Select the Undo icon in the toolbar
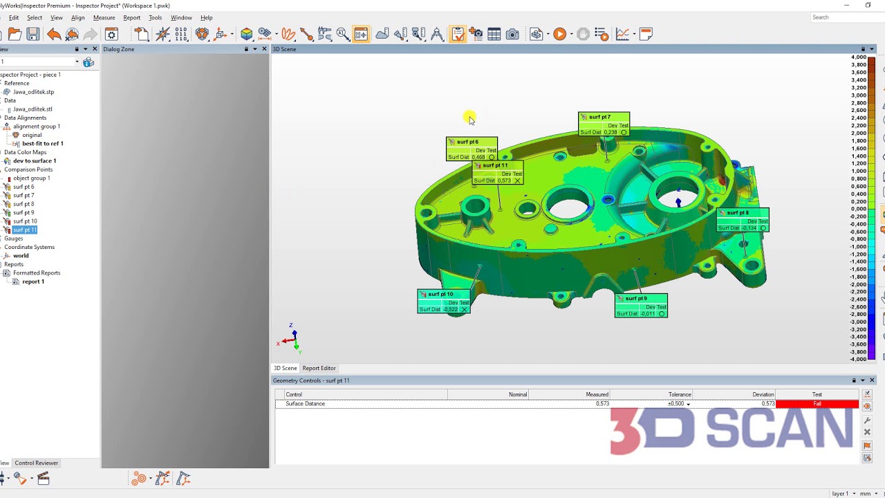Viewport: 885px width, 498px height. click(55, 34)
